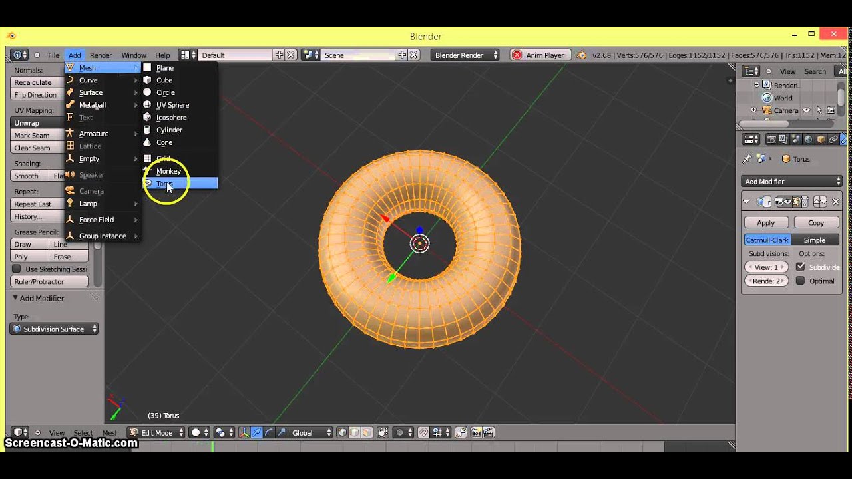Open the Scene properties tab

click(795, 139)
